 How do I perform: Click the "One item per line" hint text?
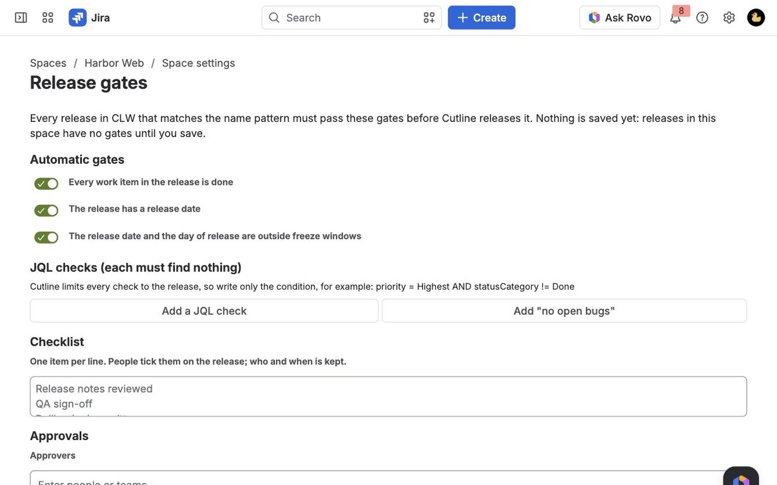(188, 361)
